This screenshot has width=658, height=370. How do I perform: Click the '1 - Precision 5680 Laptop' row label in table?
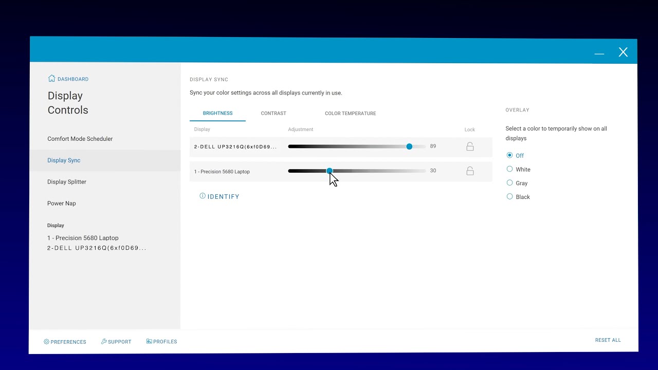click(222, 172)
